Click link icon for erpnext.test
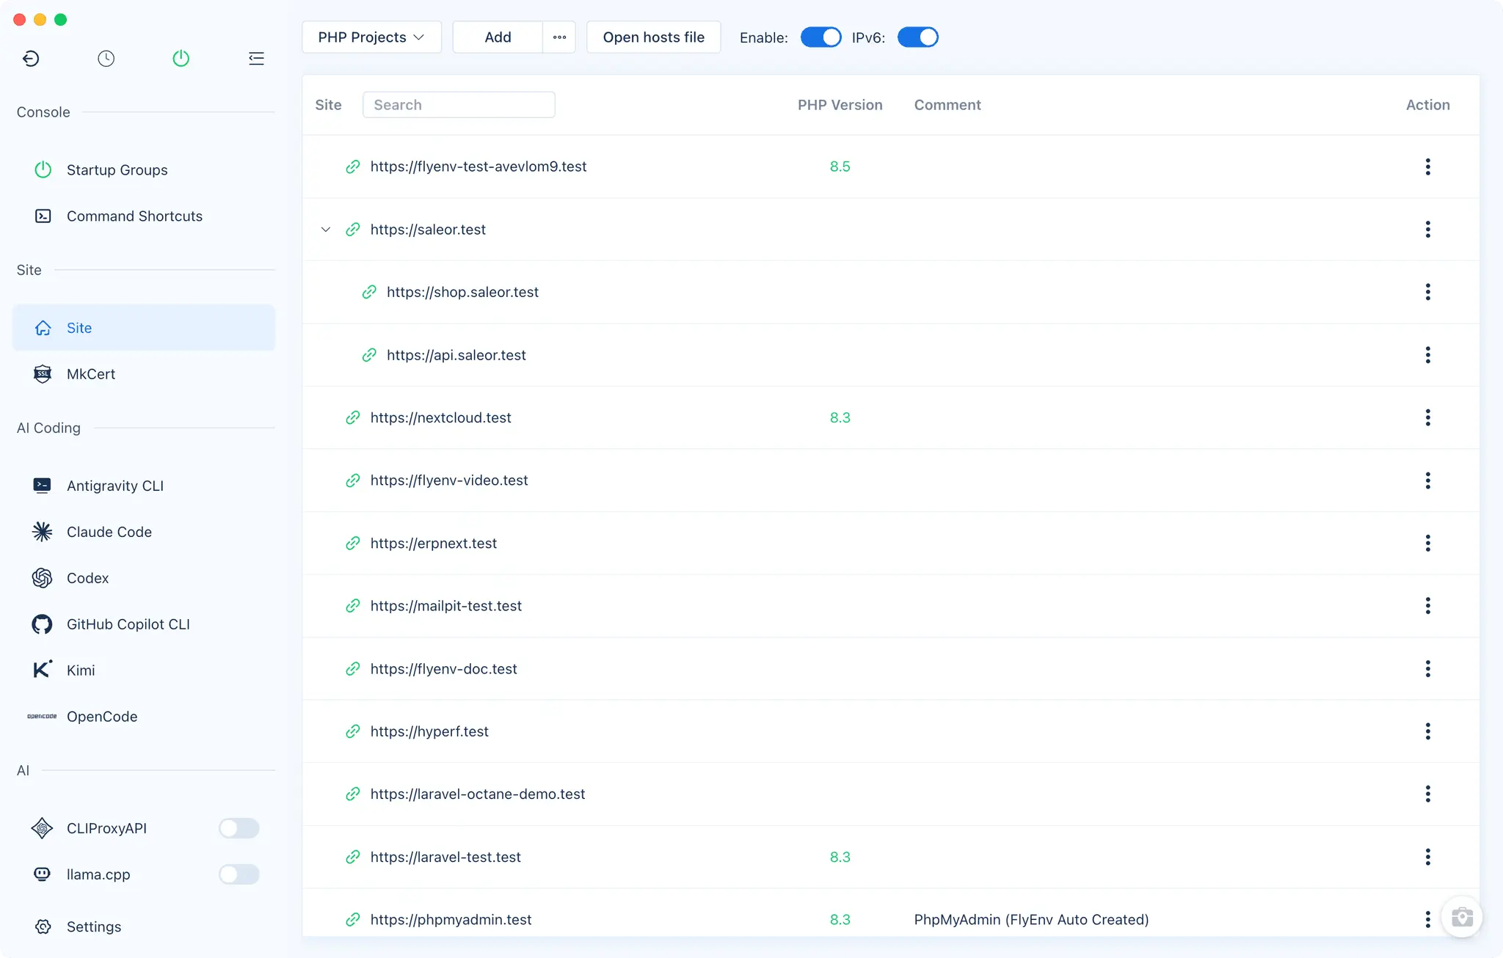The height and width of the screenshot is (958, 1503). click(x=353, y=544)
